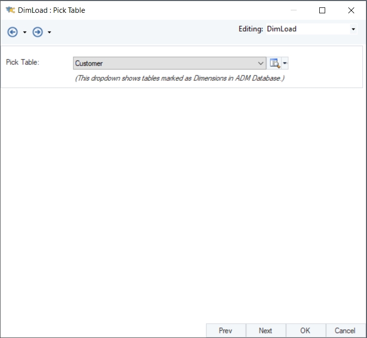The width and height of the screenshot is (367, 338).
Task: Click the table preview icon beside Customer
Action: pos(275,63)
